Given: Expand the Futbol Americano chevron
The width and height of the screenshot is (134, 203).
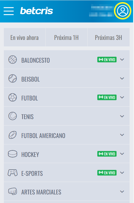Looking at the screenshot, I should tap(122, 135).
